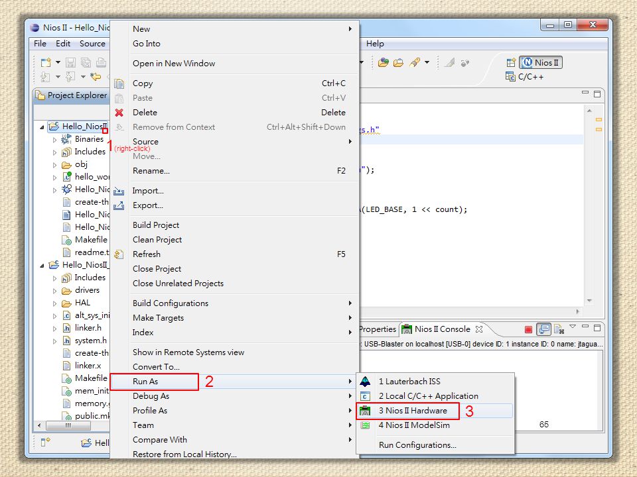The height and width of the screenshot is (477, 637).
Task: Select Build Project menu entry
Action: pyautogui.click(x=234, y=225)
